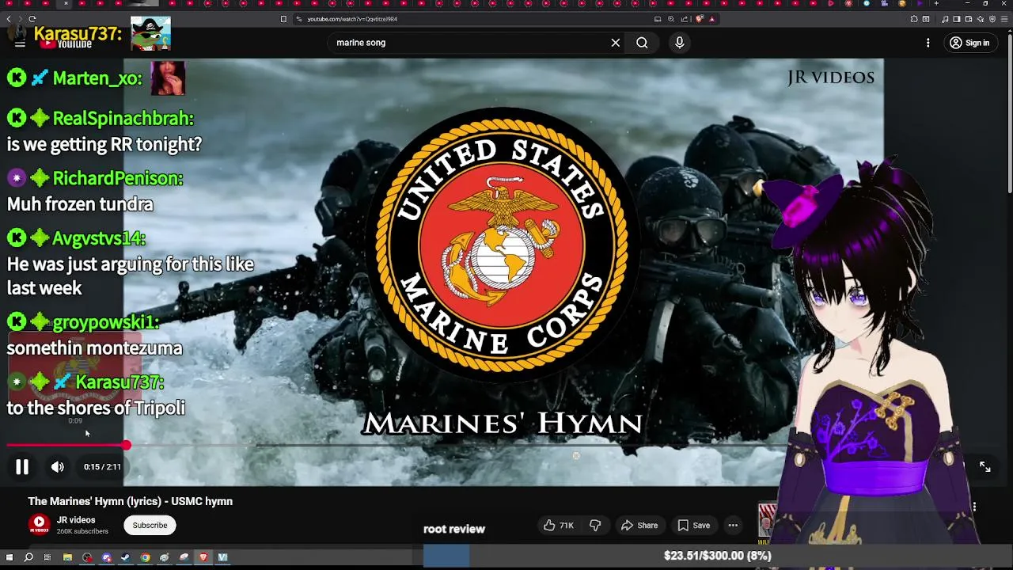This screenshot has width=1013, height=570.
Task: Clear the YouTube search box text
Action: pos(615,43)
